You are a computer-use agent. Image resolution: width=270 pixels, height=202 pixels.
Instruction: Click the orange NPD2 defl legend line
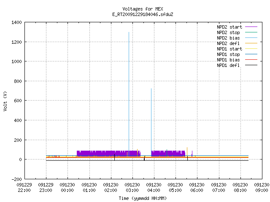251,43
